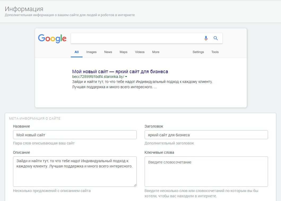This screenshot has height=201, width=281.
Task: Expand the More menu in the preview
Action: tap(155, 52)
